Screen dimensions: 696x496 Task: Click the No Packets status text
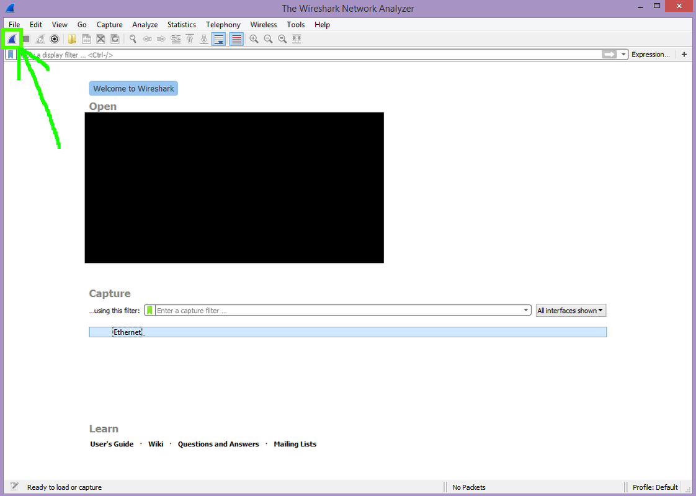pos(469,487)
